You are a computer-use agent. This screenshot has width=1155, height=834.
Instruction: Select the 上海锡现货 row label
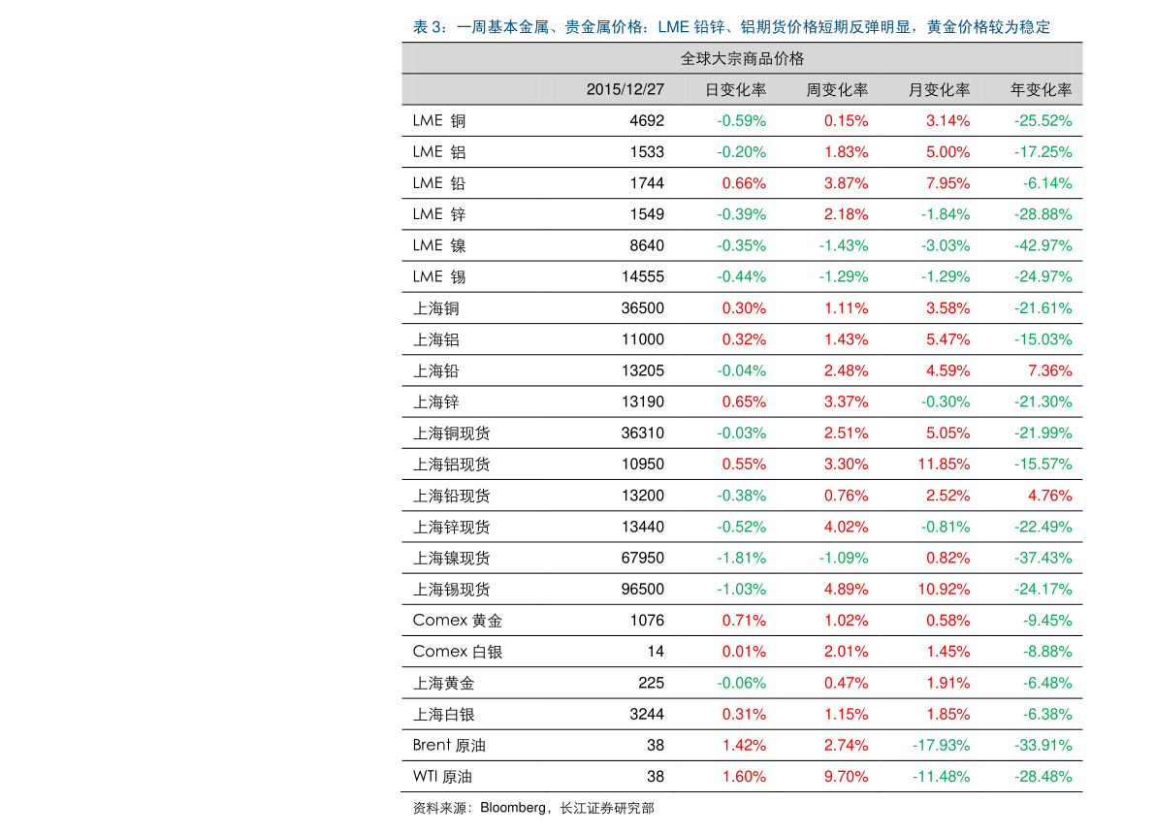pos(451,590)
